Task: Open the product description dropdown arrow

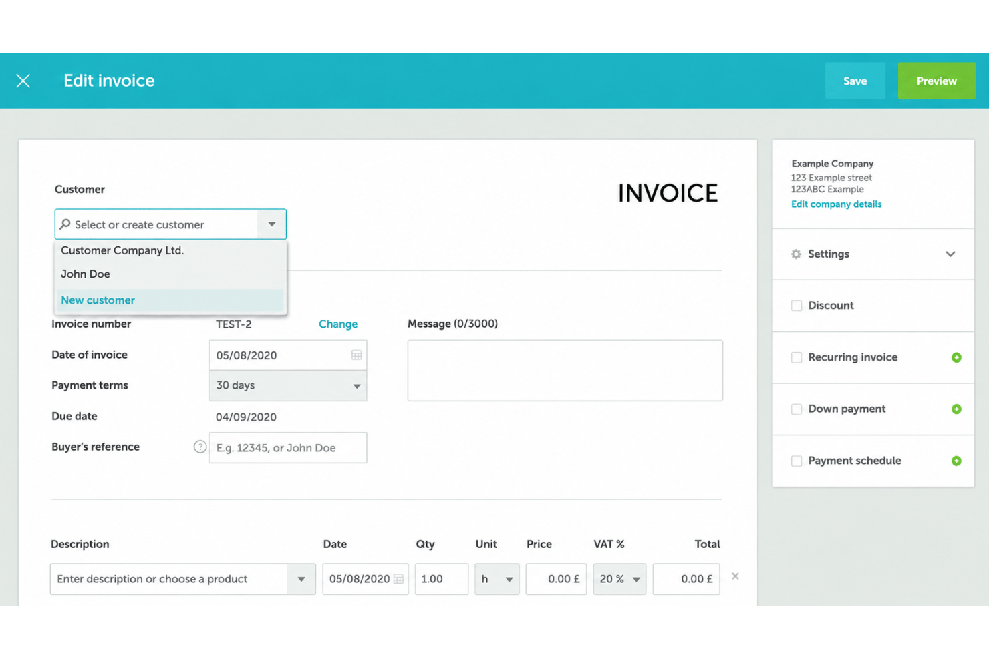Action: tap(301, 579)
